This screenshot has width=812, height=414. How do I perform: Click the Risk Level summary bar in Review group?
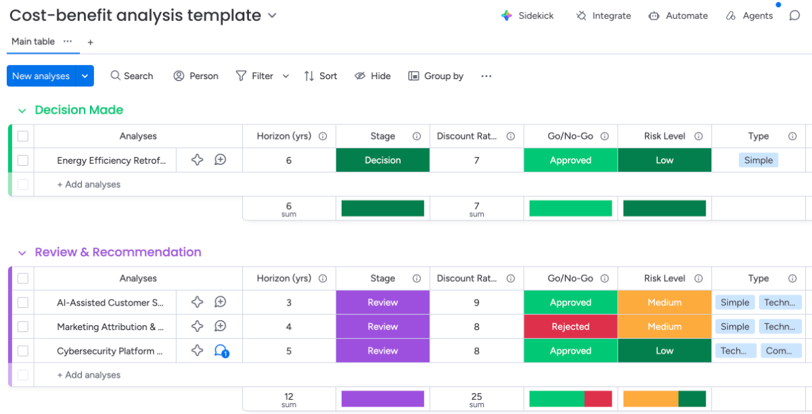pyautogui.click(x=664, y=399)
